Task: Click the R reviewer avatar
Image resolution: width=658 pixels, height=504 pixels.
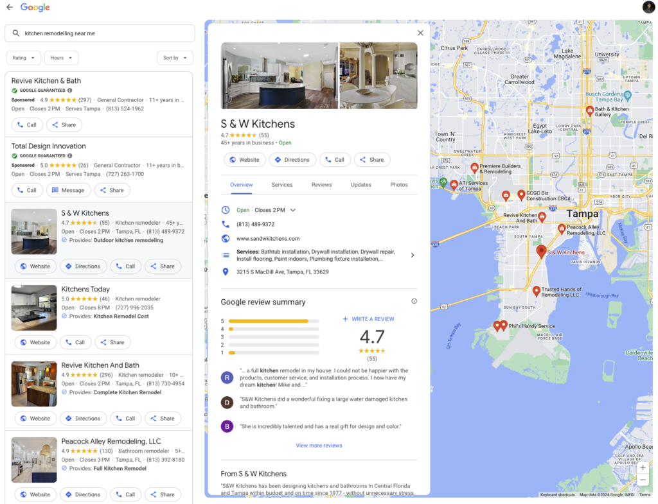Action: [227, 378]
